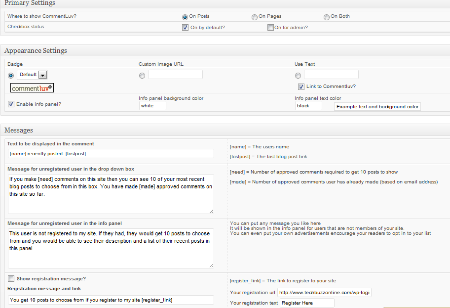The height and width of the screenshot is (308, 450).
Task: Click the info panel background color field
Action: (x=152, y=106)
